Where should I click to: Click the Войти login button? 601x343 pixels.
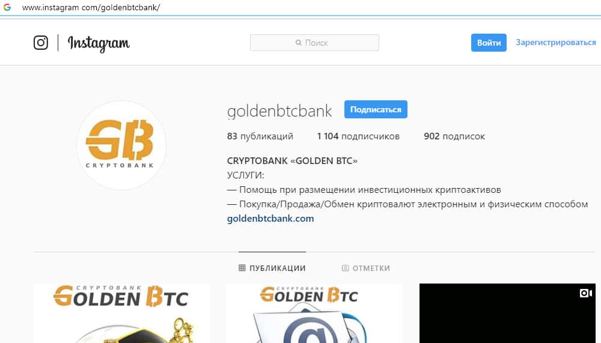[489, 43]
